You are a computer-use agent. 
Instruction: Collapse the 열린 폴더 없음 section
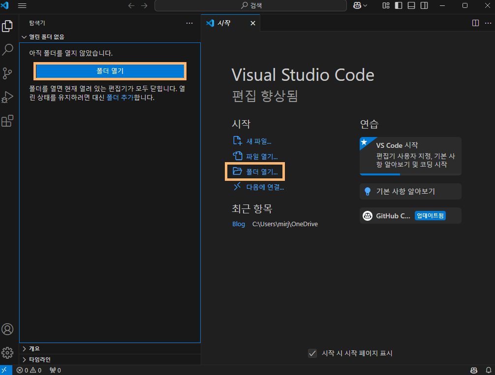(x=110, y=37)
